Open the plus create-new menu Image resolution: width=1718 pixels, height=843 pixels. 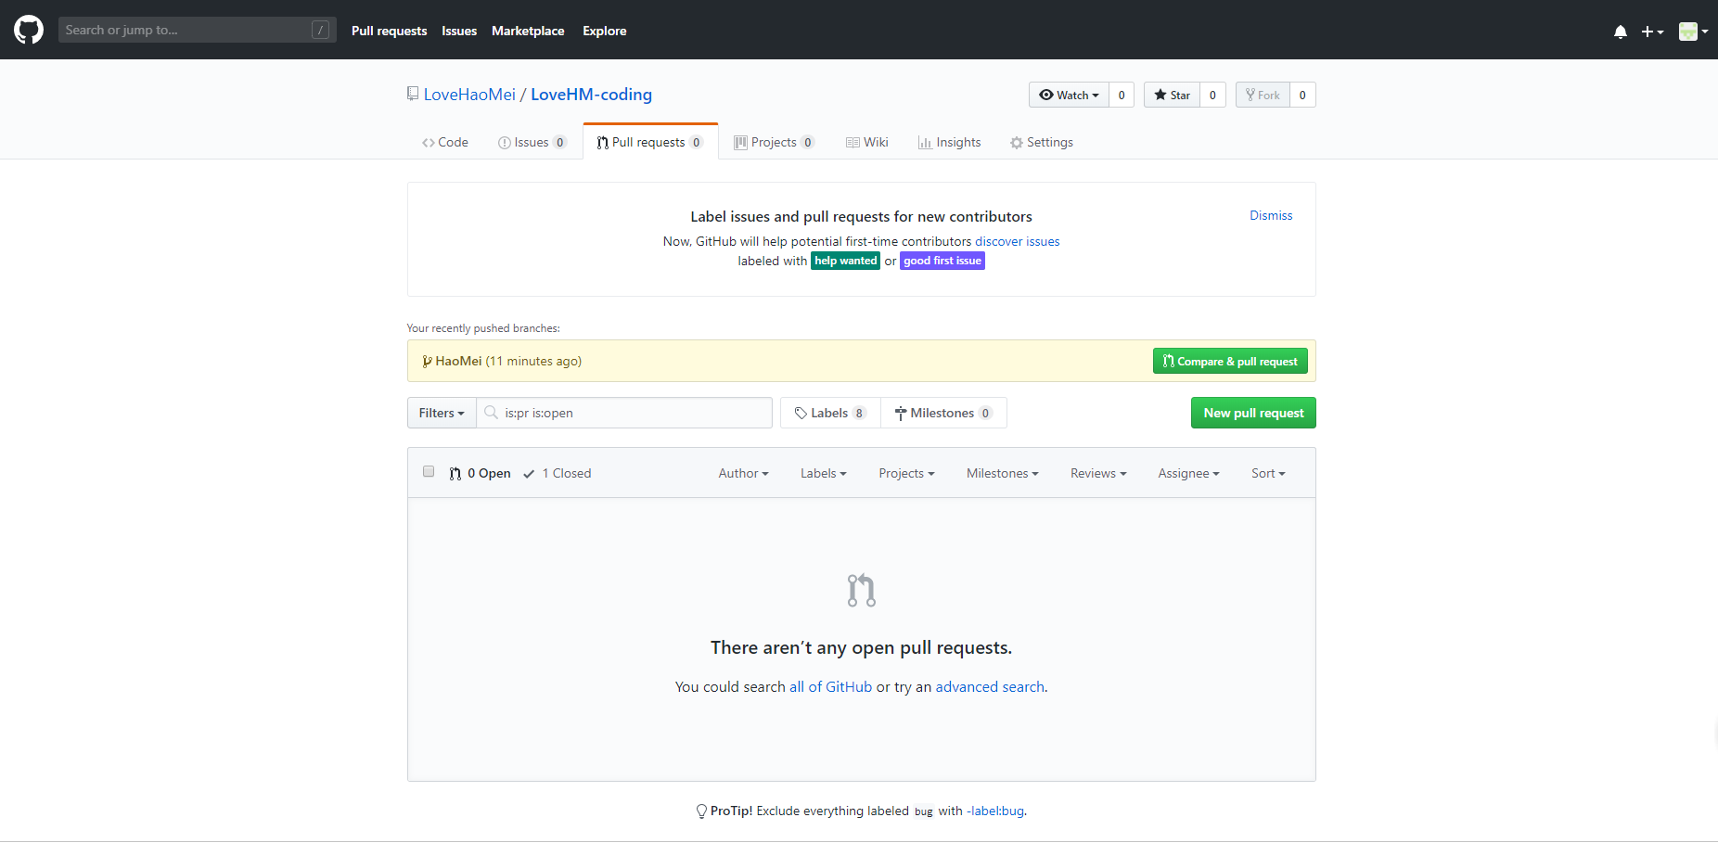tap(1652, 32)
